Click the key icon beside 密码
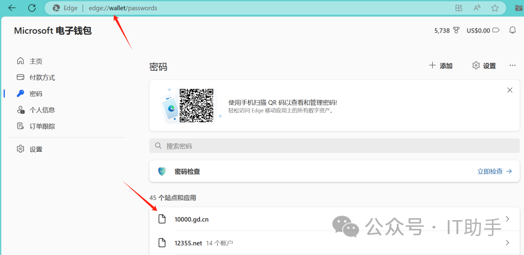This screenshot has height=255, width=524. pyautogui.click(x=20, y=94)
